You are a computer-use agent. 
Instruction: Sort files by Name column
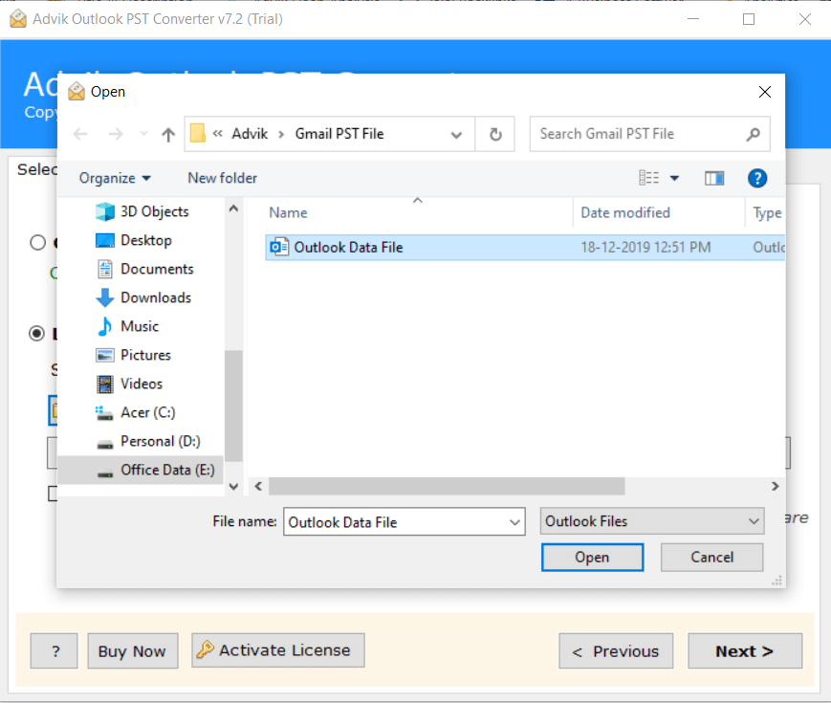click(288, 212)
